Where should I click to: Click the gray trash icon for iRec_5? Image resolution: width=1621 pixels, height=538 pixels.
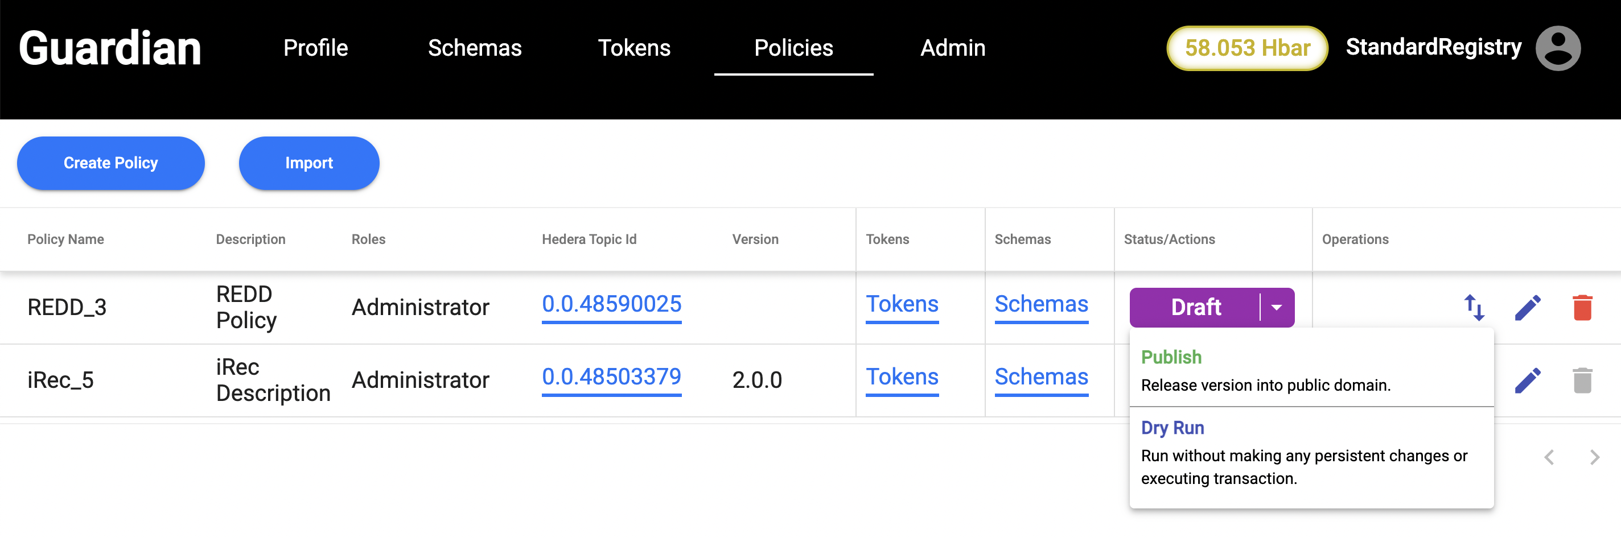point(1582,380)
